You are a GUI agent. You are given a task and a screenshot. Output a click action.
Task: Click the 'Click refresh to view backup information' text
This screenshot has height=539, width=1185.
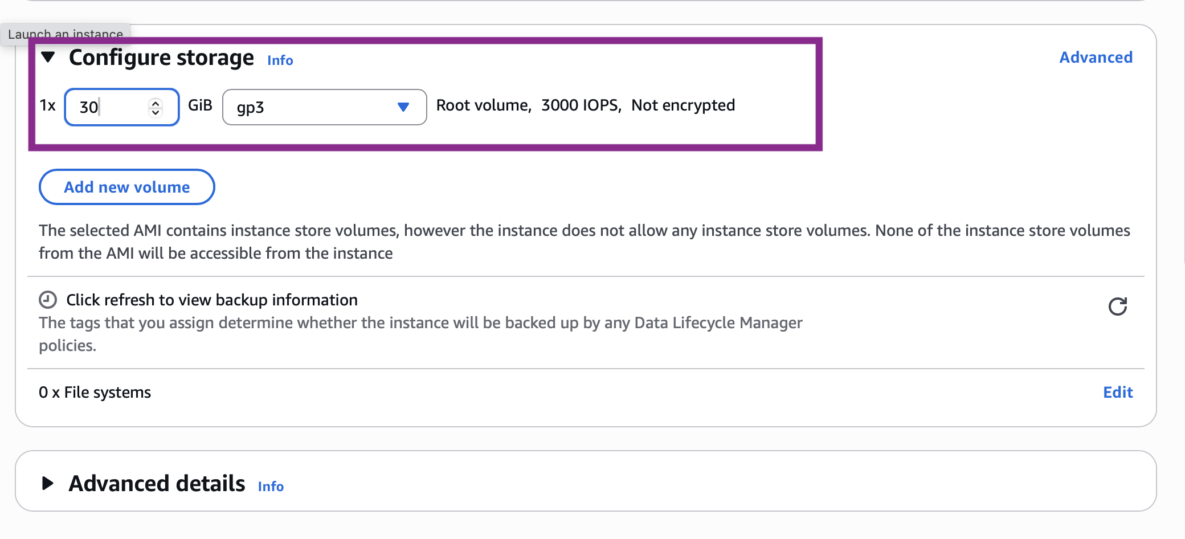coord(212,300)
